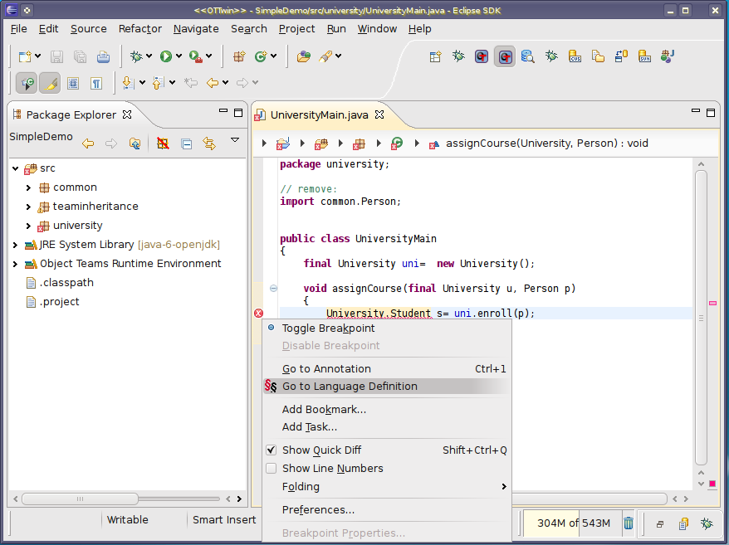Viewport: 729px width, 545px height.
Task: Collapse assignCourse method folding marker
Action: point(273,289)
